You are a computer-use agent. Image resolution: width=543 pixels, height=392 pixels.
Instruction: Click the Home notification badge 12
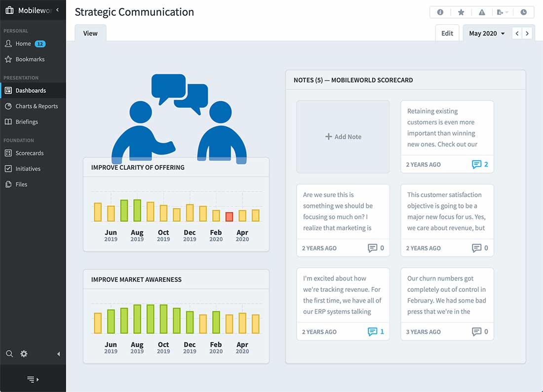click(40, 44)
